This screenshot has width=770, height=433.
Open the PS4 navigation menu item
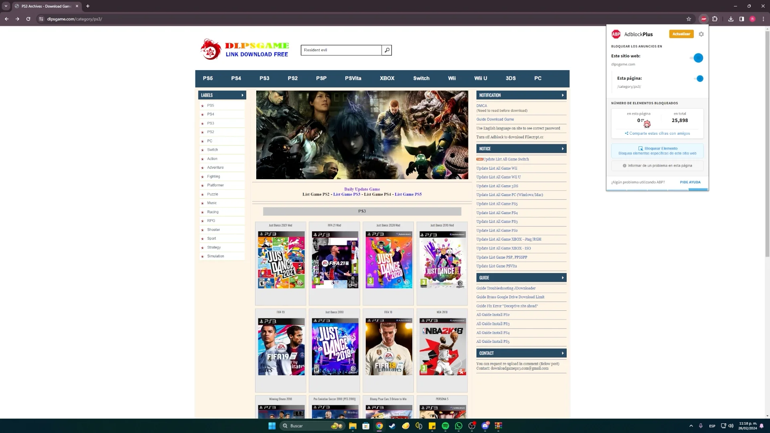point(236,78)
